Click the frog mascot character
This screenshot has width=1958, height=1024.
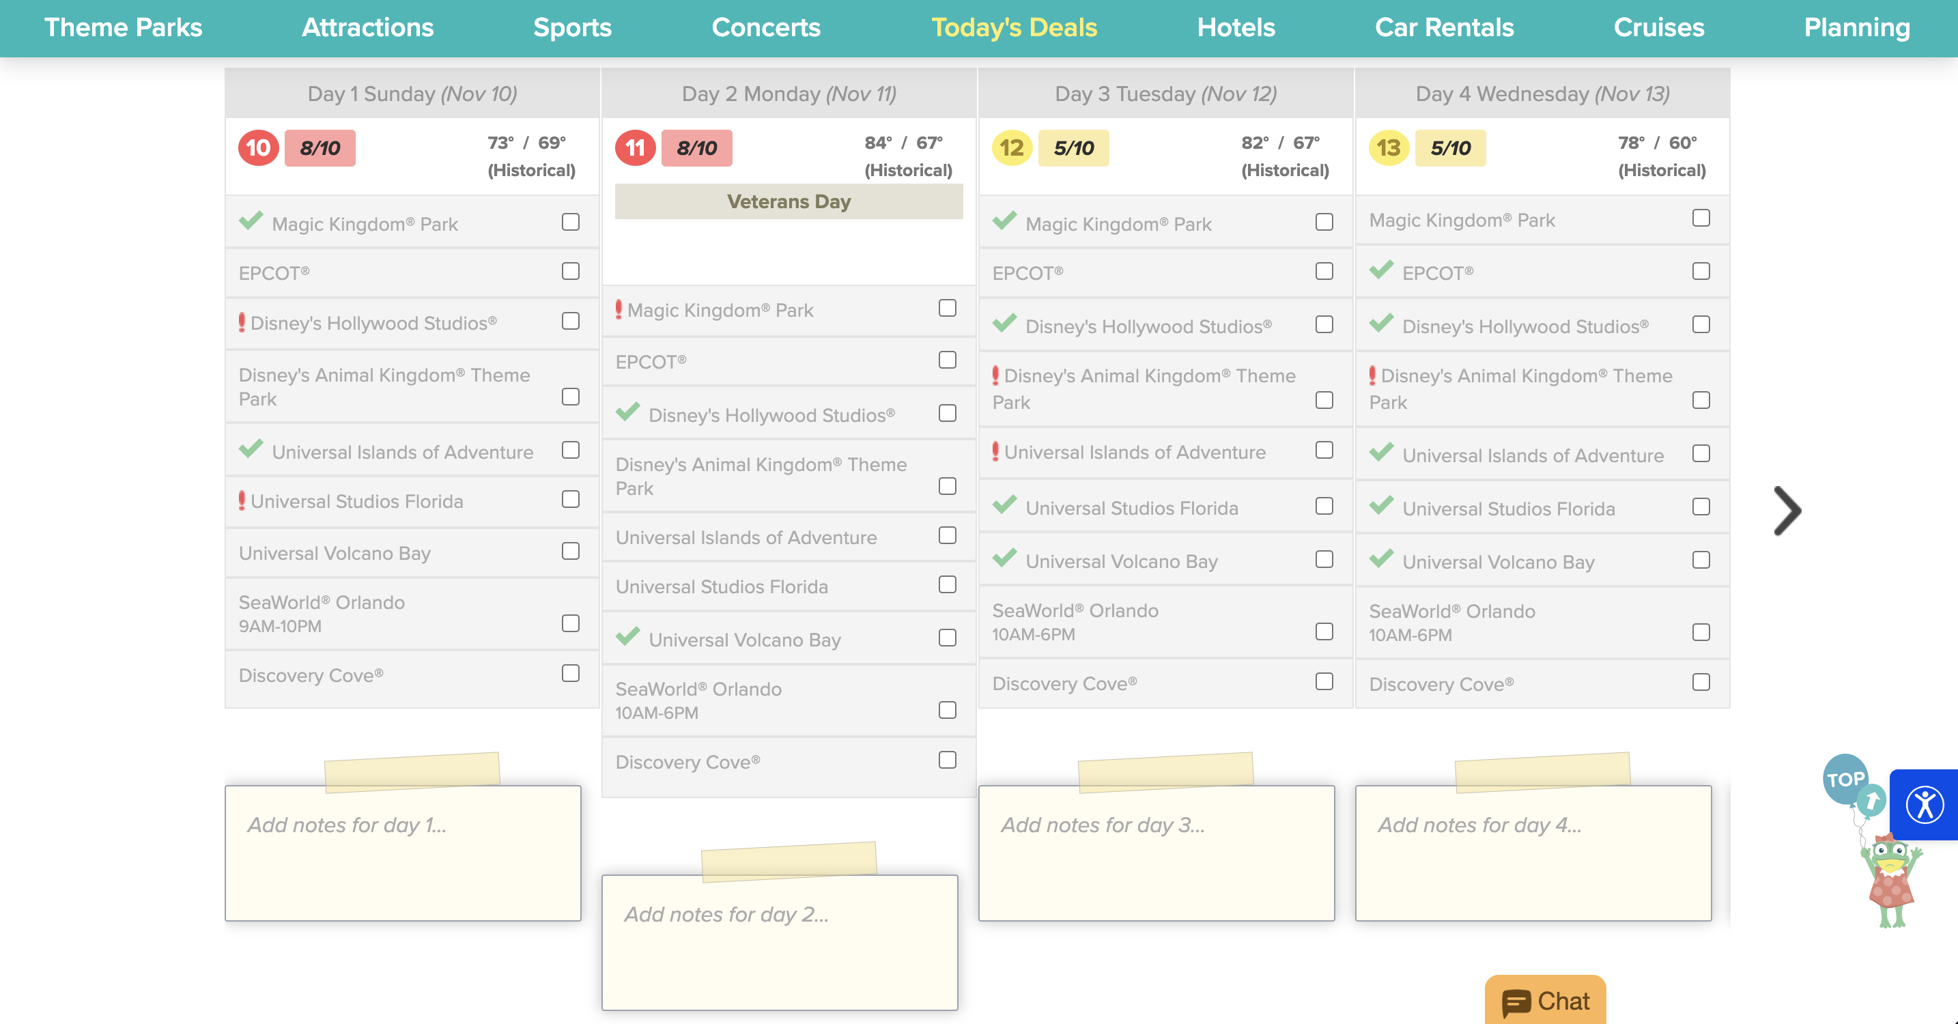1891,882
